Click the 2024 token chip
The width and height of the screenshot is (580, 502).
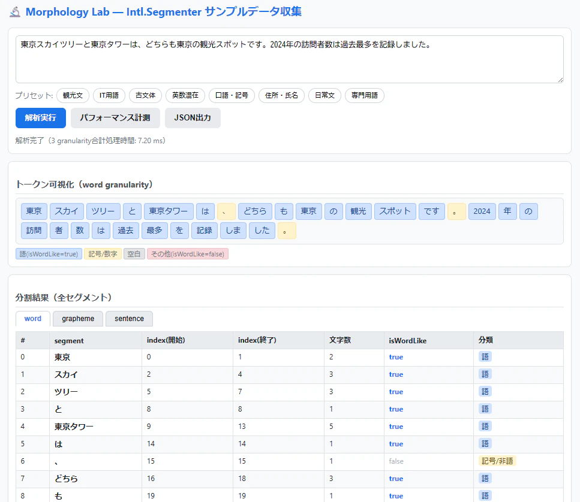pyautogui.click(x=482, y=211)
